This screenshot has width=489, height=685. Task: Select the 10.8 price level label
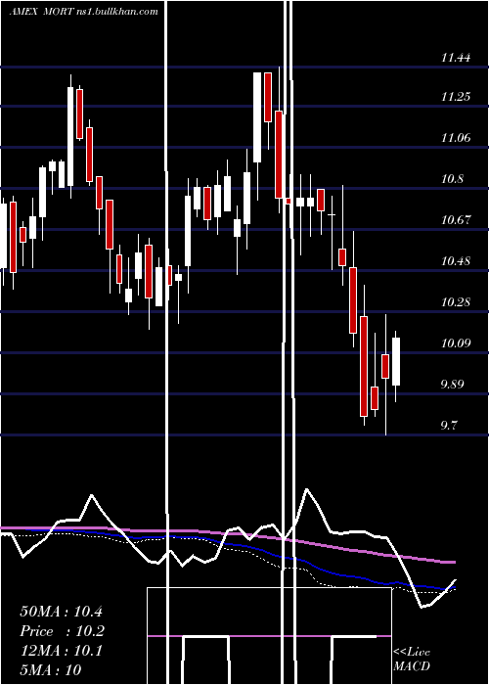coord(453,179)
